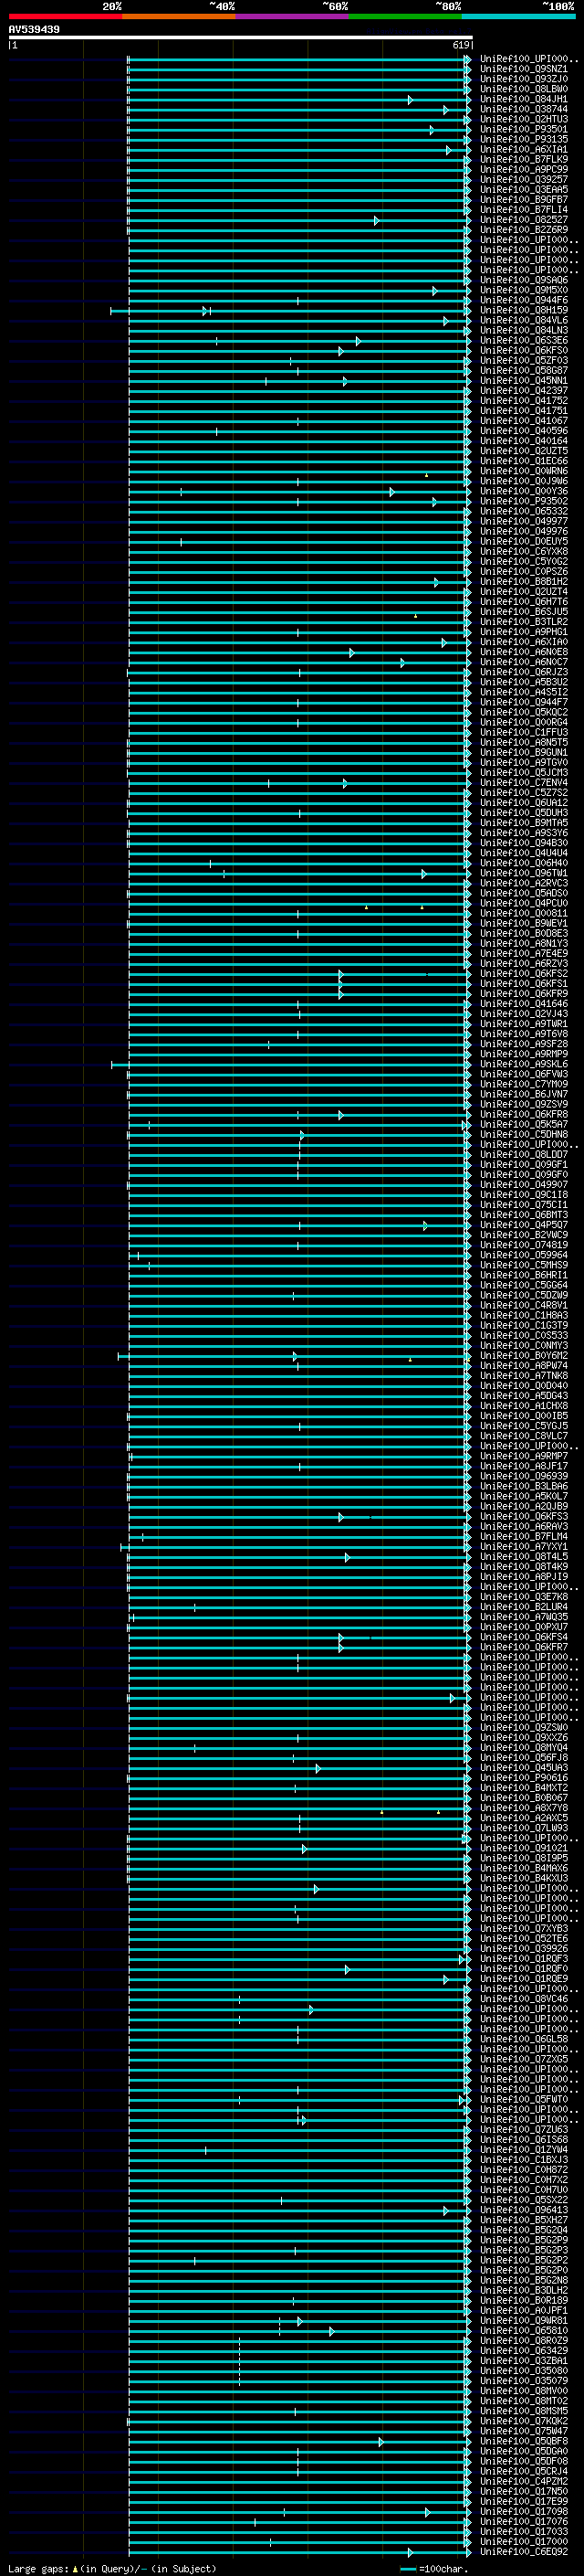The width and height of the screenshot is (584, 2576).
Task: Click the =100char. scale legend
Action: click(433, 2568)
